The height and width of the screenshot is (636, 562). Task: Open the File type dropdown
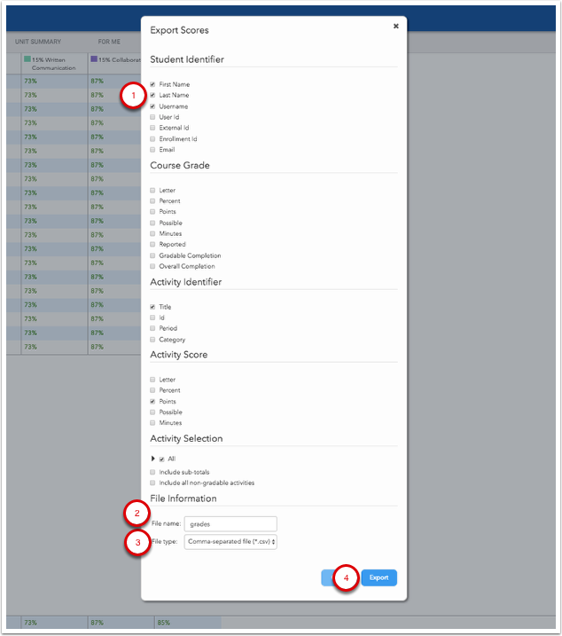[x=230, y=542]
